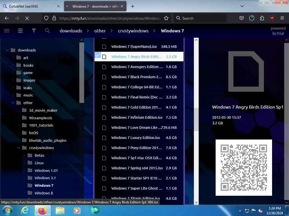
Task: Switch to the CollabNet SearXNG tab
Action: click(x=32, y=6)
